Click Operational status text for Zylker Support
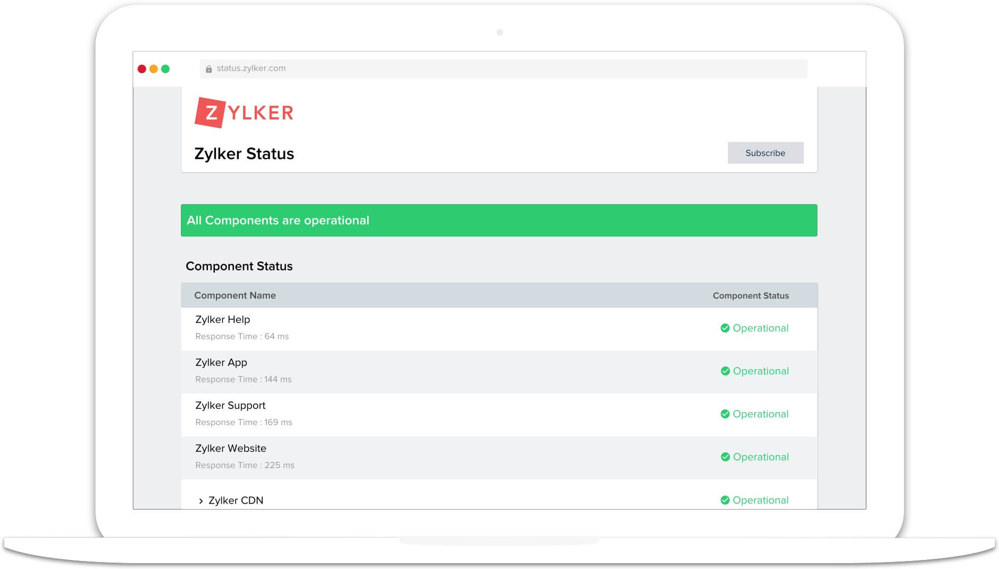This screenshot has height=569, width=999. pyautogui.click(x=760, y=414)
